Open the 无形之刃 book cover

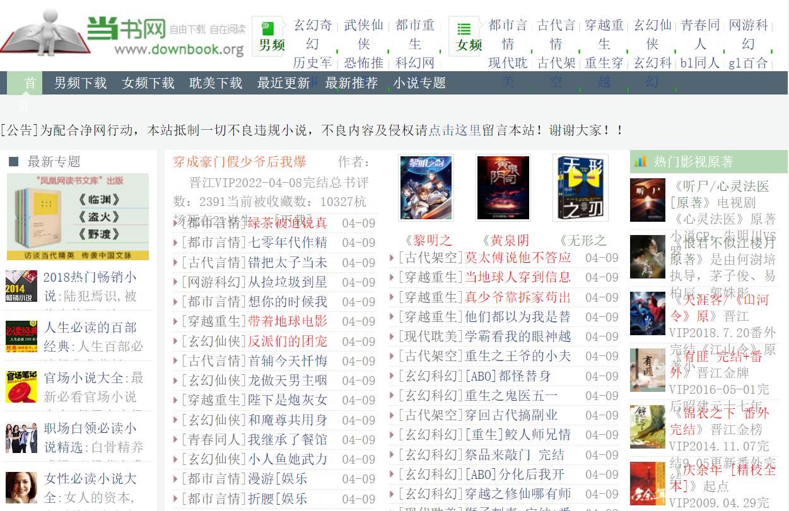click(580, 188)
